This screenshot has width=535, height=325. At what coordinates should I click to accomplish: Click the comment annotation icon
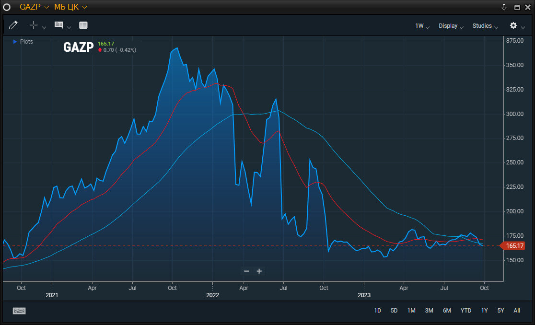pyautogui.click(x=58, y=25)
